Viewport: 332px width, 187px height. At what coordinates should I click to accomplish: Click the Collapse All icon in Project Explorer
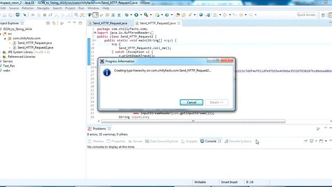48,23
